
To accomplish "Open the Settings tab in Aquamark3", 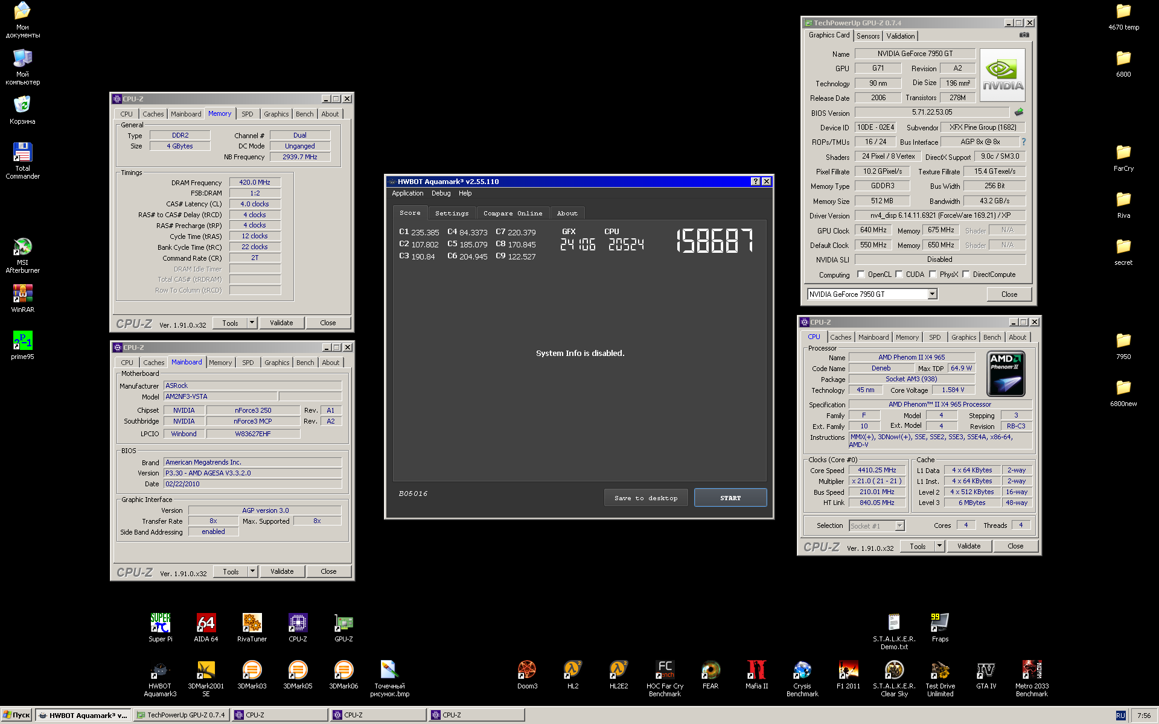I will pyautogui.click(x=452, y=214).
